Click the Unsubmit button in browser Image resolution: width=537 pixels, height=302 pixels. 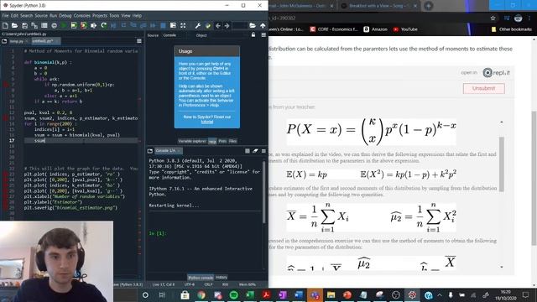[483, 88]
